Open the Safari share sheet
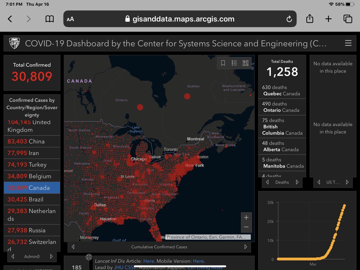This screenshot has width=360, height=270. point(309,19)
